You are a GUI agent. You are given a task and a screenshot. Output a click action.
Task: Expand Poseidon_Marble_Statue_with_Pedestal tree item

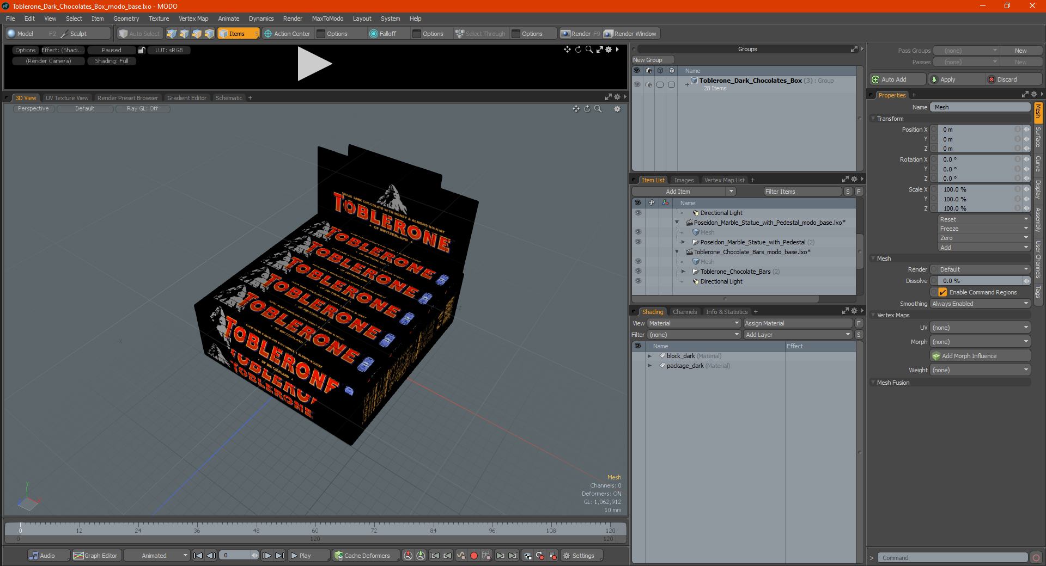click(683, 242)
